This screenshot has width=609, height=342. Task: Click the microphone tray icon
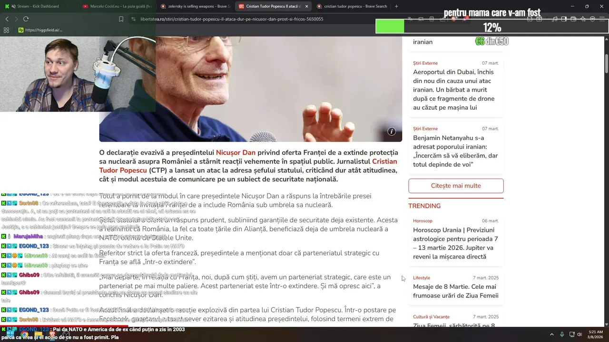tap(562, 334)
